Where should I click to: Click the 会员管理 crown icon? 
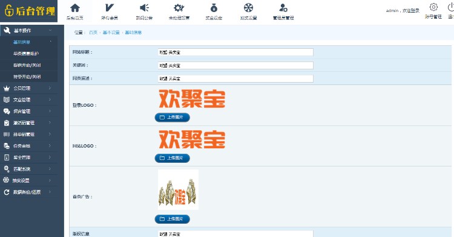[x=7, y=88]
